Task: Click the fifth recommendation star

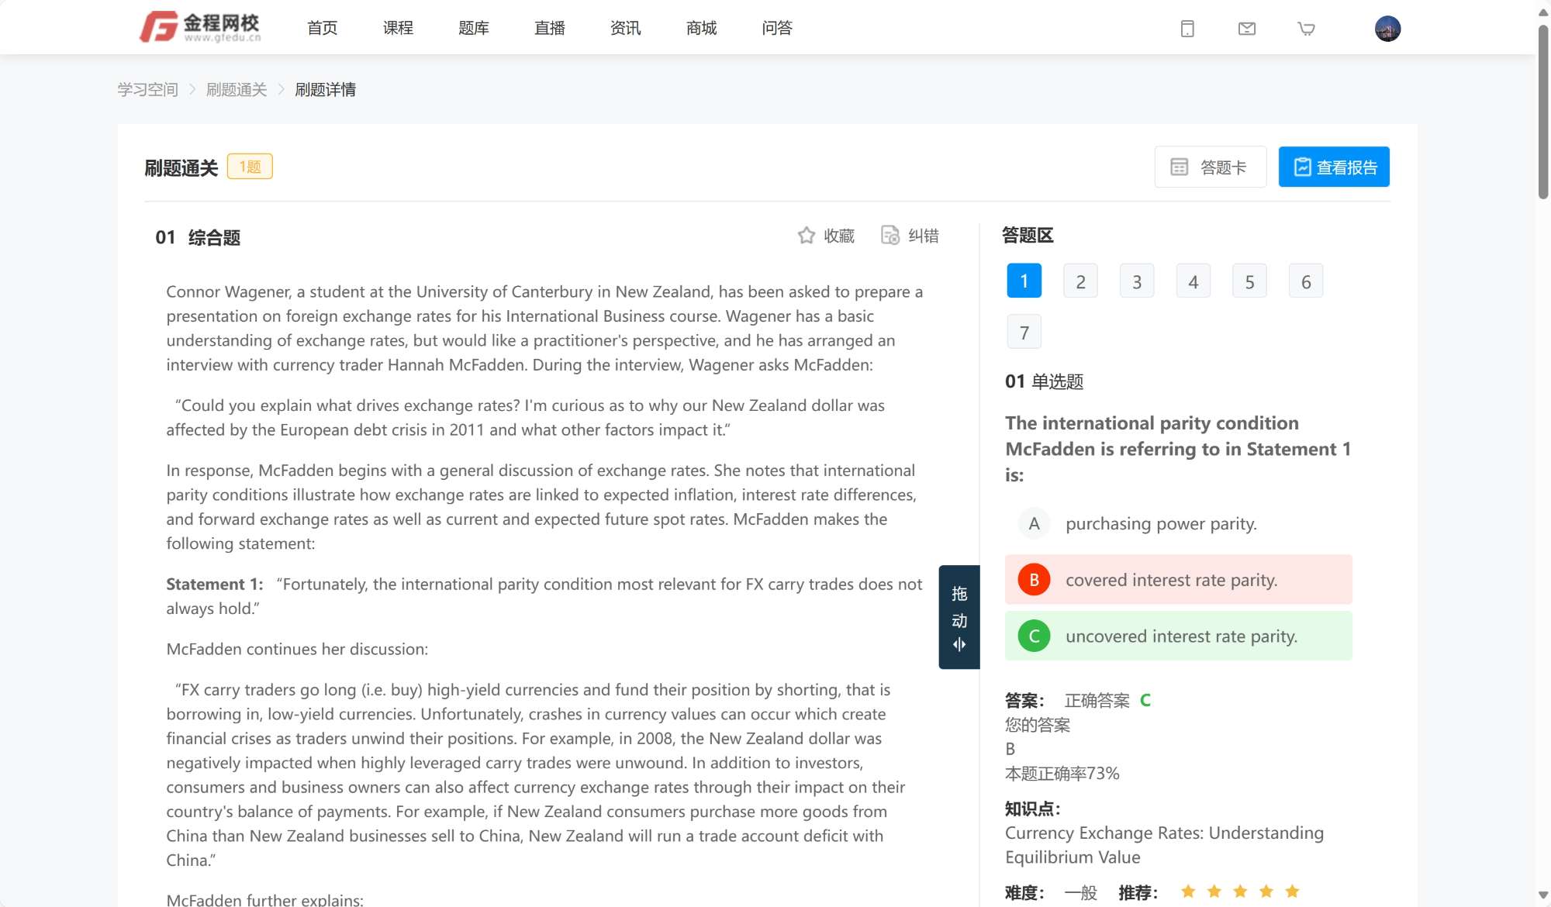Action: point(1292,891)
